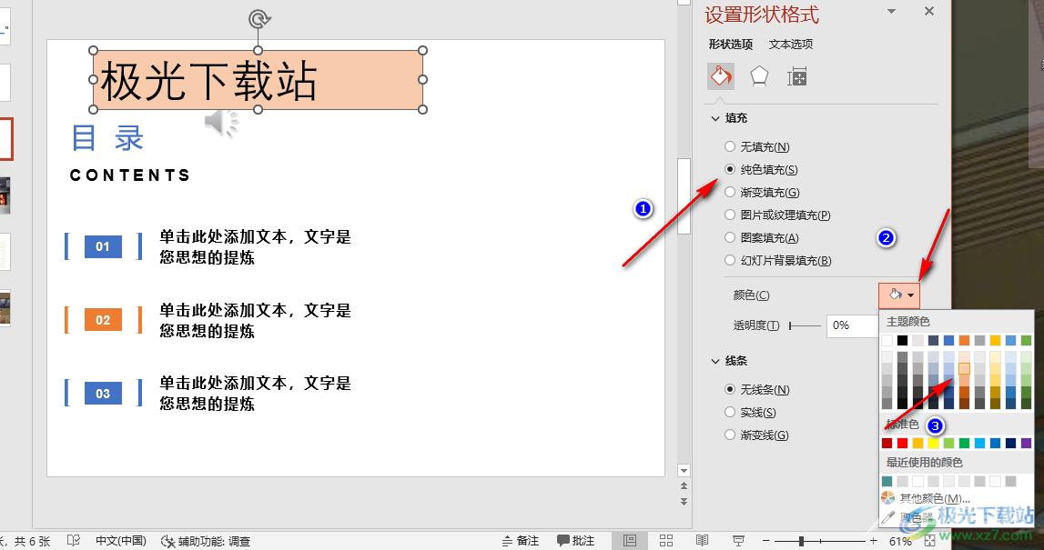Pick standard color red swatch
Viewport: 1044px width, 550px height.
point(902,443)
